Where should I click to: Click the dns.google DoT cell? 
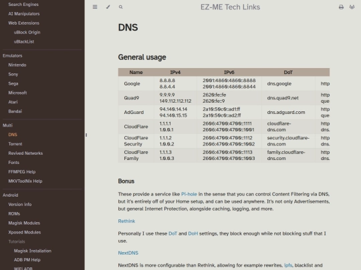point(288,84)
